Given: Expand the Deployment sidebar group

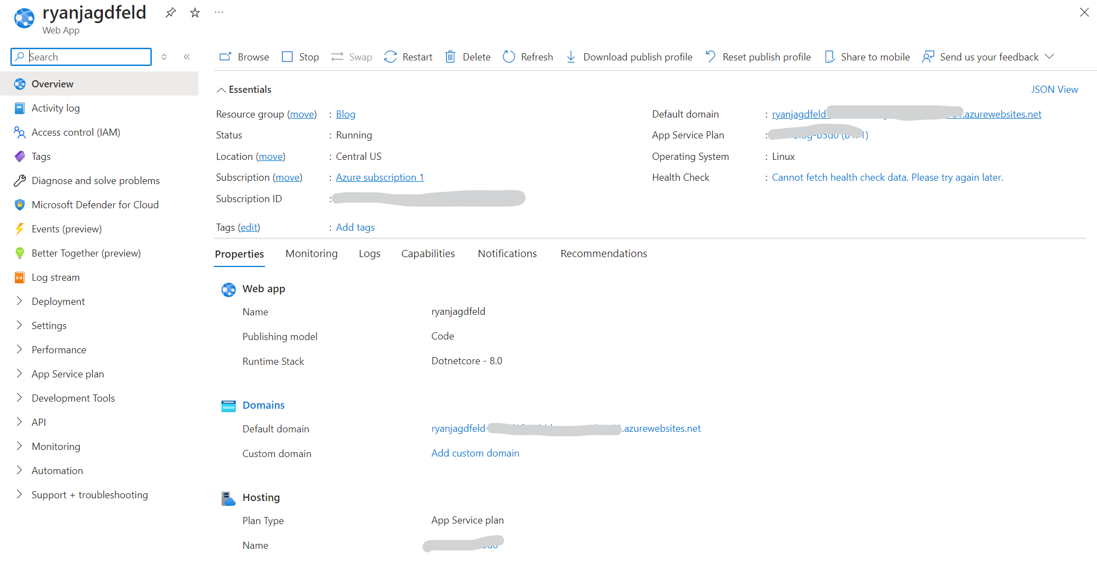Looking at the screenshot, I should pos(19,301).
